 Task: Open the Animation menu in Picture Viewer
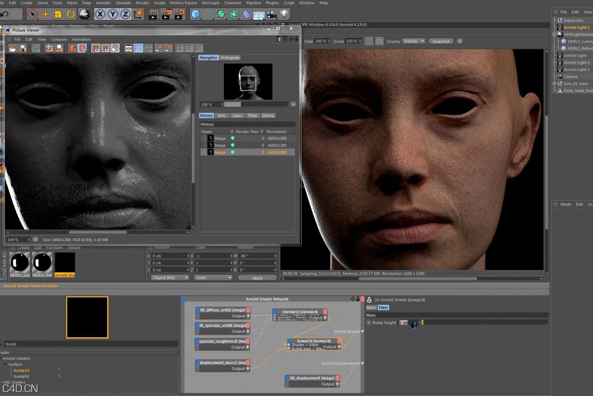click(81, 39)
